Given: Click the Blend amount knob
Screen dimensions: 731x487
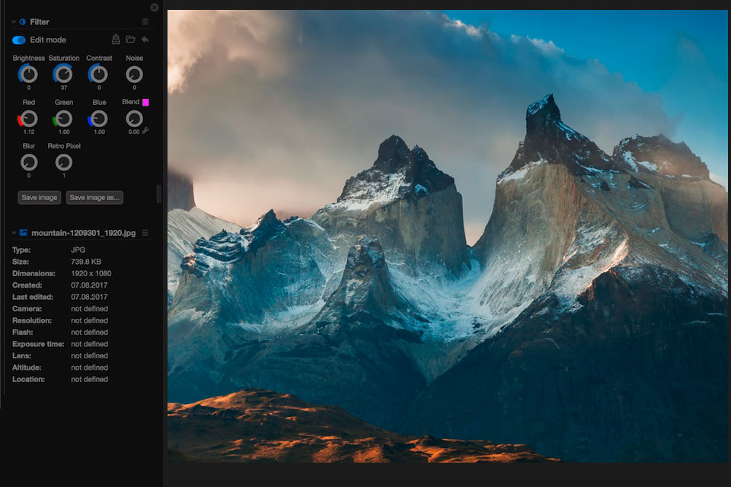Looking at the screenshot, I should [x=134, y=119].
